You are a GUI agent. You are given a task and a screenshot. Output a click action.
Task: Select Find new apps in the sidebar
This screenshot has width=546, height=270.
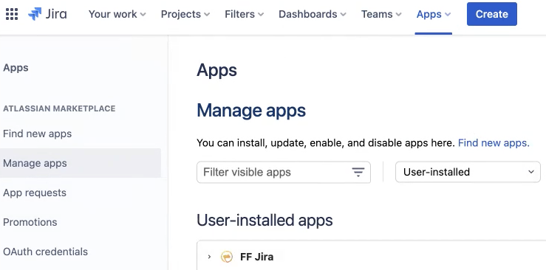tap(37, 134)
